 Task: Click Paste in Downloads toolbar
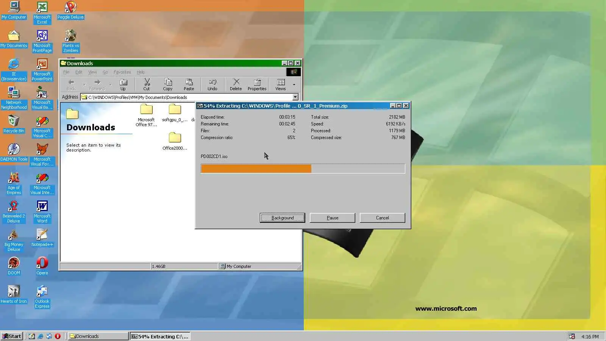(x=189, y=84)
